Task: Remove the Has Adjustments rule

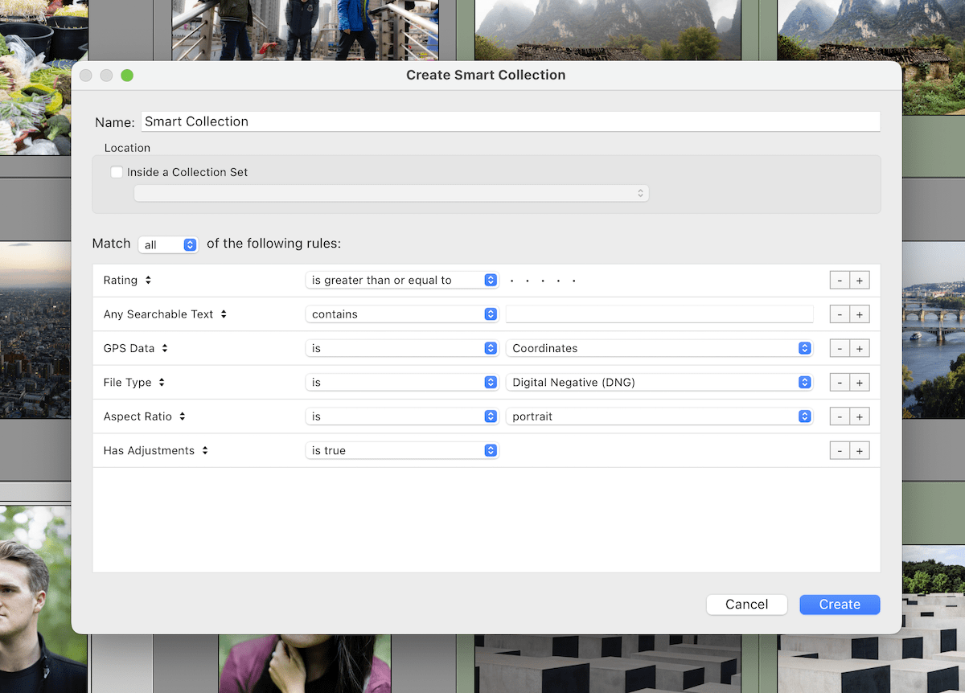Action: coord(838,450)
